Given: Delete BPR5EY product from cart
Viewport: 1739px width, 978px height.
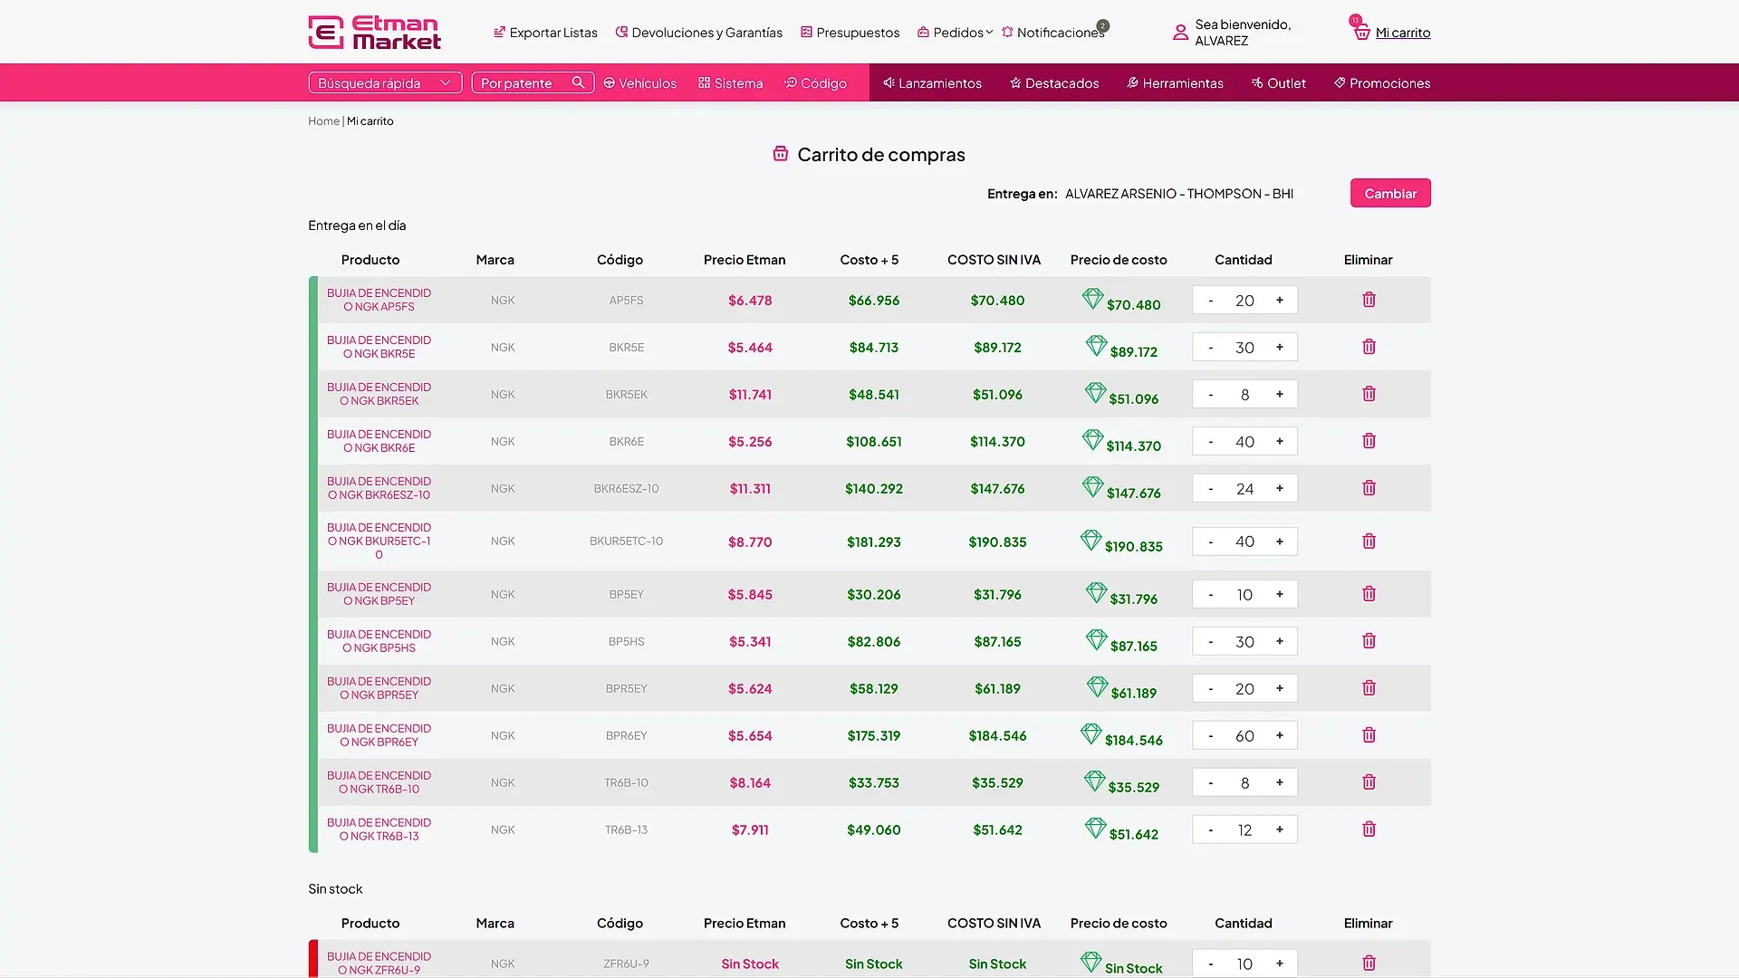Looking at the screenshot, I should pyautogui.click(x=1369, y=688).
